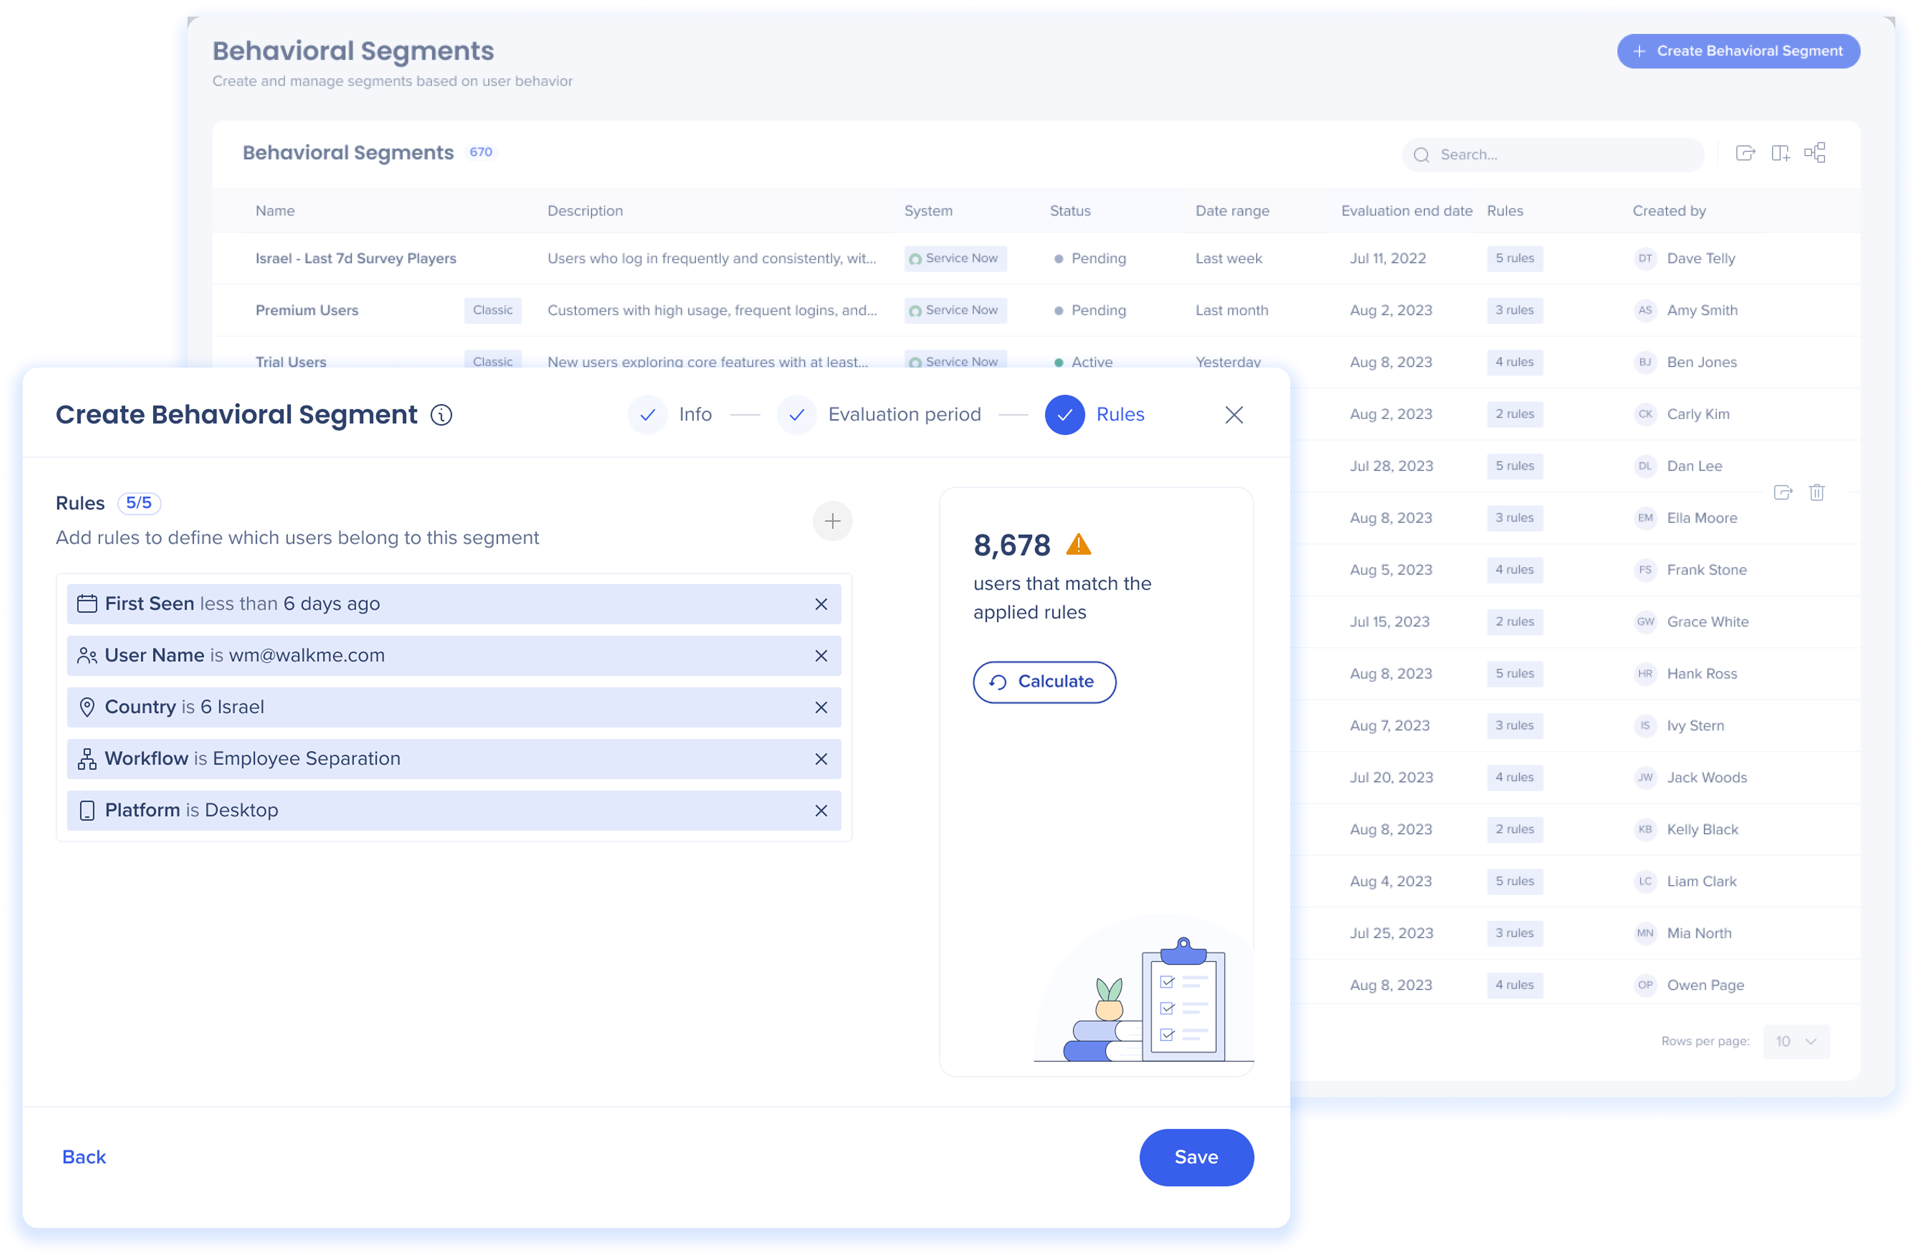Click the Calculate button
The height and width of the screenshot is (1257, 1918).
click(1044, 682)
